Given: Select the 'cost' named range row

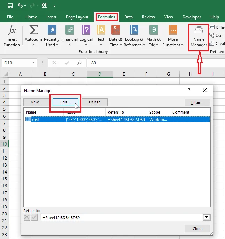Looking at the screenshot, I should pos(118,119).
